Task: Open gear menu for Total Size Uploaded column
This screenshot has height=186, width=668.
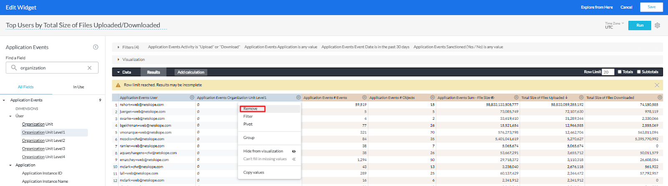Action: coord(581,98)
